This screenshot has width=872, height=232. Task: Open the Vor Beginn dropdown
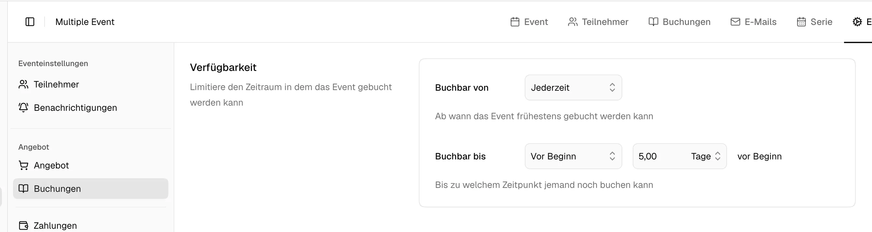pyautogui.click(x=573, y=156)
